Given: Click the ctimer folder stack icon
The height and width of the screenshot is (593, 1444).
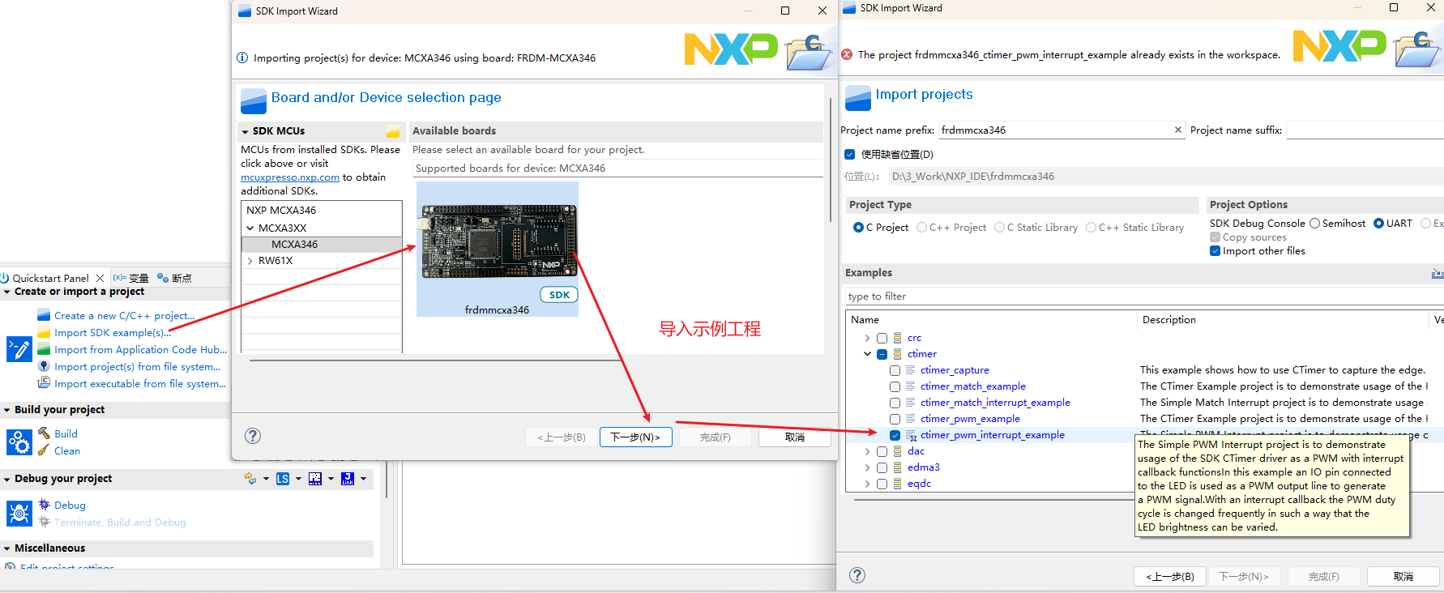Looking at the screenshot, I should [x=898, y=354].
